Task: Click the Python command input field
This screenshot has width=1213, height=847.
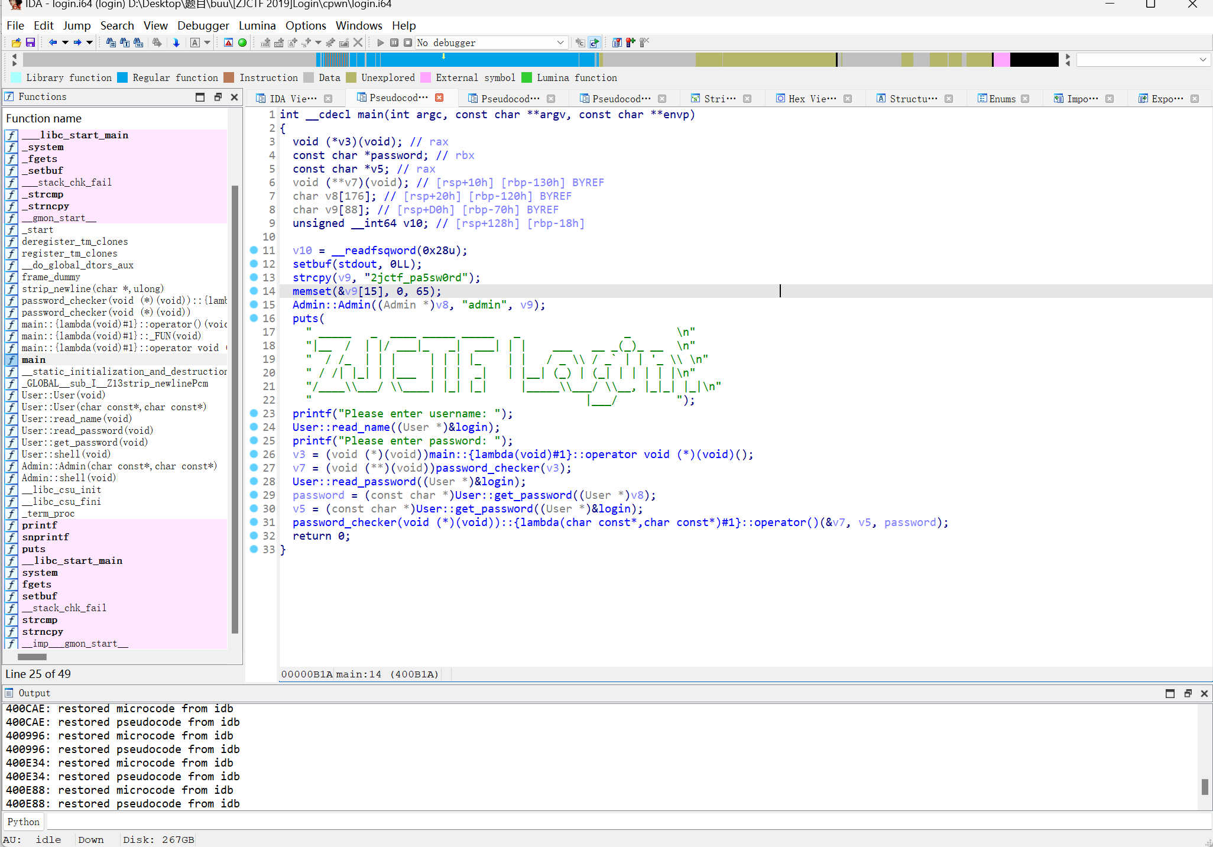Action: click(x=628, y=821)
